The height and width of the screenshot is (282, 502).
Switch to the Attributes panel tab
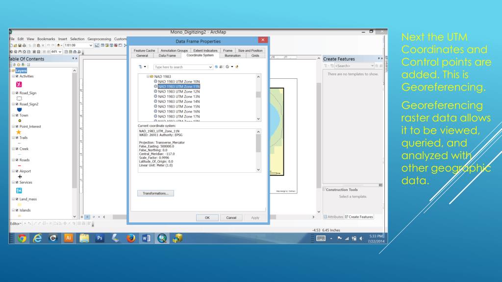pos(333,217)
